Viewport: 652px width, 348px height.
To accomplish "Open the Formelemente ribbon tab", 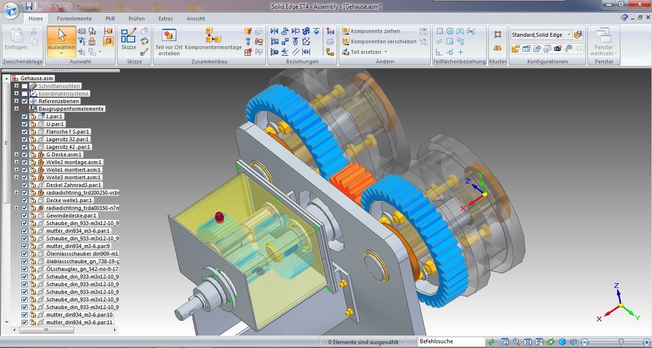I will point(74,19).
